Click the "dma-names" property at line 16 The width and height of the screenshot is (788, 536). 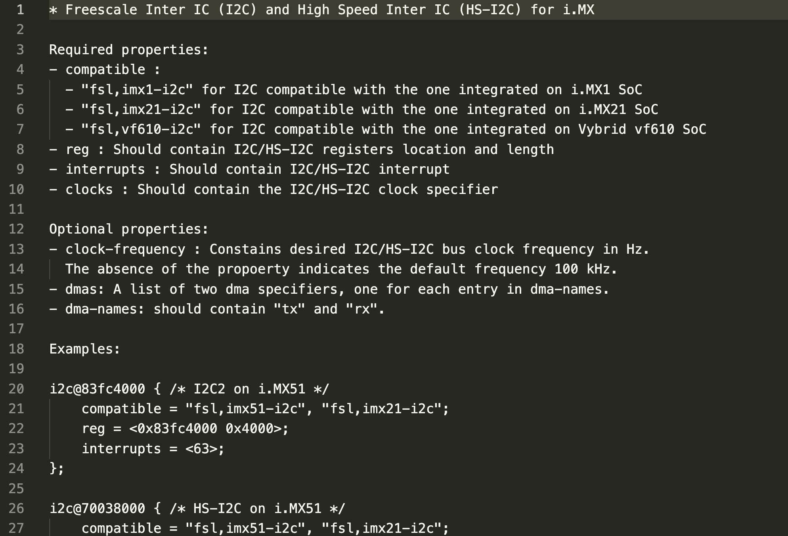pyautogui.click(x=101, y=309)
